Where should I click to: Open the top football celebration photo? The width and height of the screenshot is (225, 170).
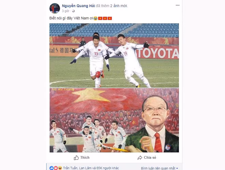click(114, 55)
